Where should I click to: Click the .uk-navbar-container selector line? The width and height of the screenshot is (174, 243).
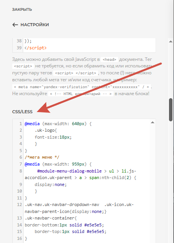tap(51, 218)
